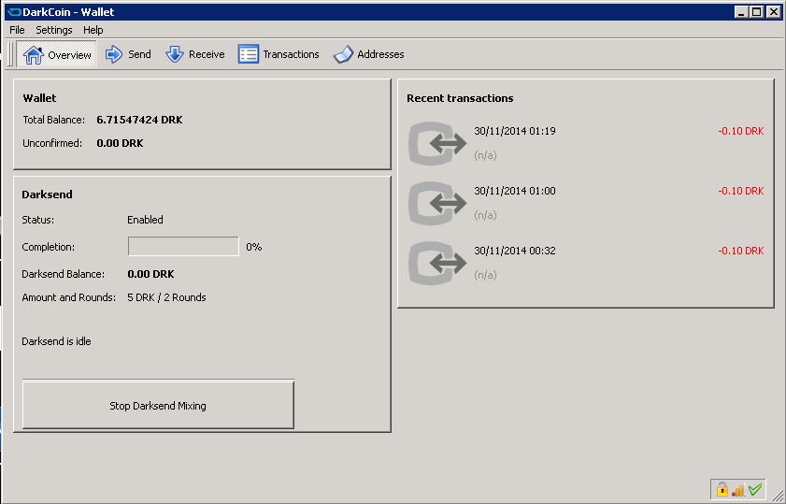Click the Send arrow icon
786x504 pixels.
(114, 54)
